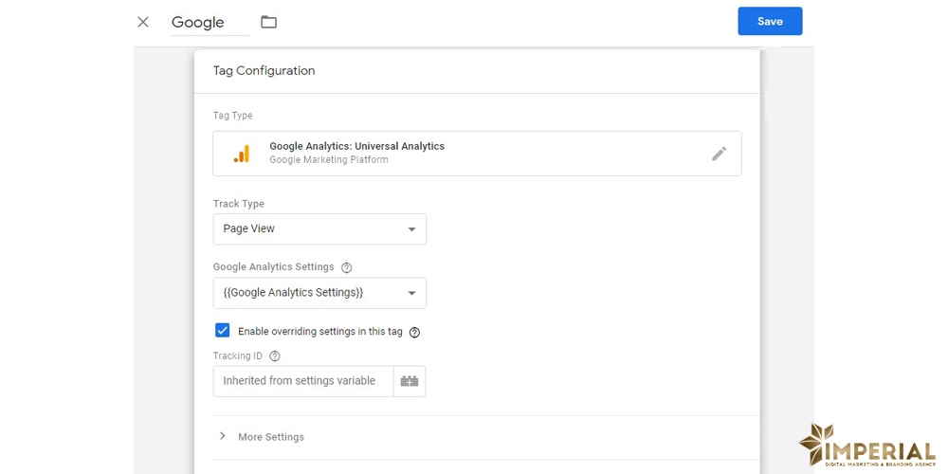Click the More Settings label text
The width and height of the screenshot is (948, 474).
click(271, 437)
